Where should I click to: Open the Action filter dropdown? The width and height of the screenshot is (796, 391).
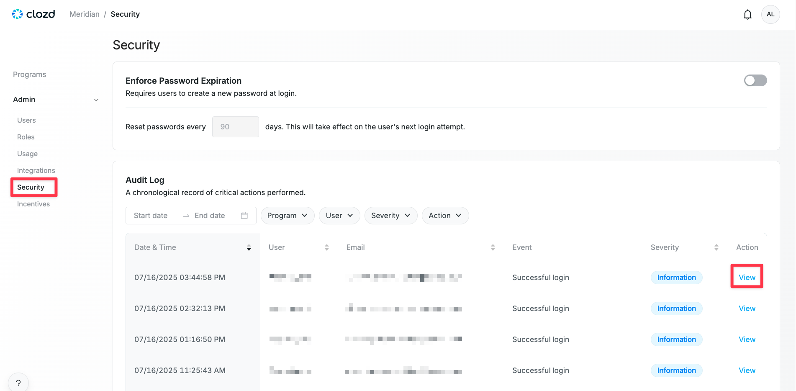pyautogui.click(x=445, y=216)
